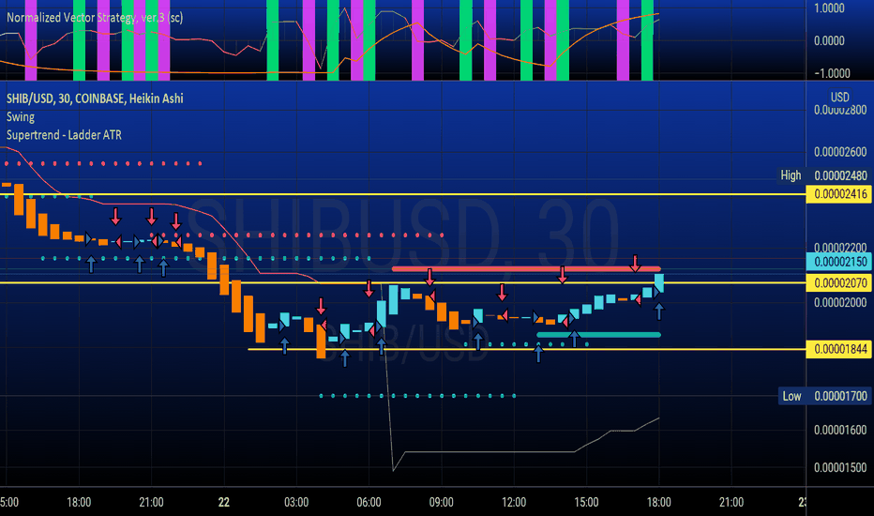Viewport: 874px width, 516px height.
Task: Click the 0.00002600 price axis value
Action: (x=840, y=152)
